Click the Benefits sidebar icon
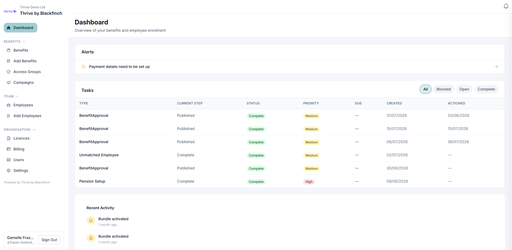The height and width of the screenshot is (250, 512). (9, 50)
